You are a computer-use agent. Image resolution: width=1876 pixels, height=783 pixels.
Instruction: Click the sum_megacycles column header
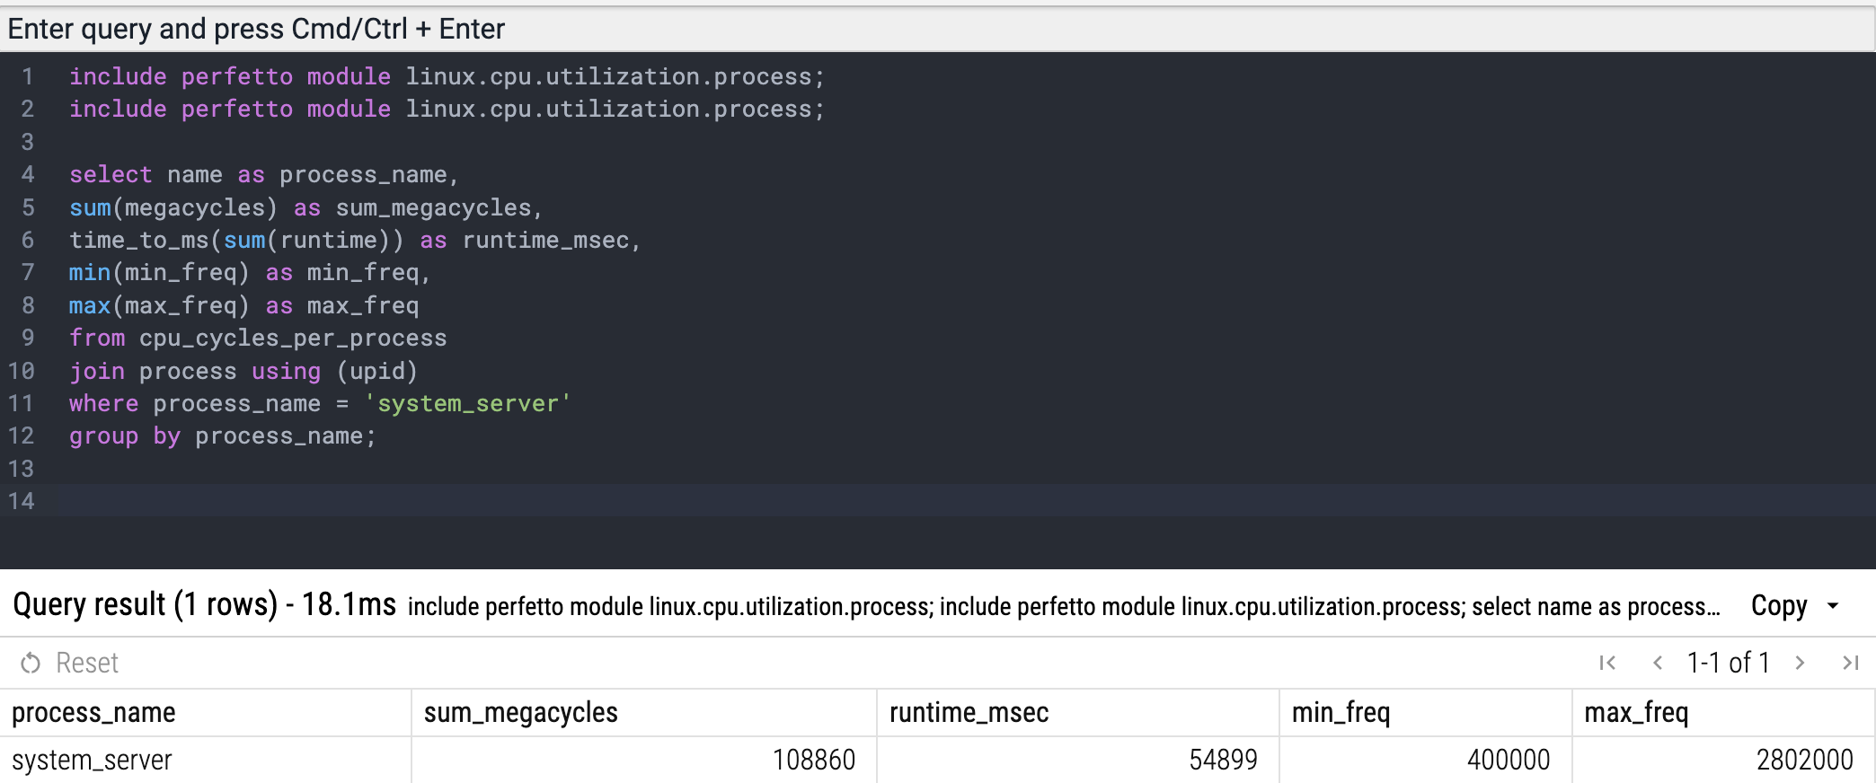(x=520, y=713)
